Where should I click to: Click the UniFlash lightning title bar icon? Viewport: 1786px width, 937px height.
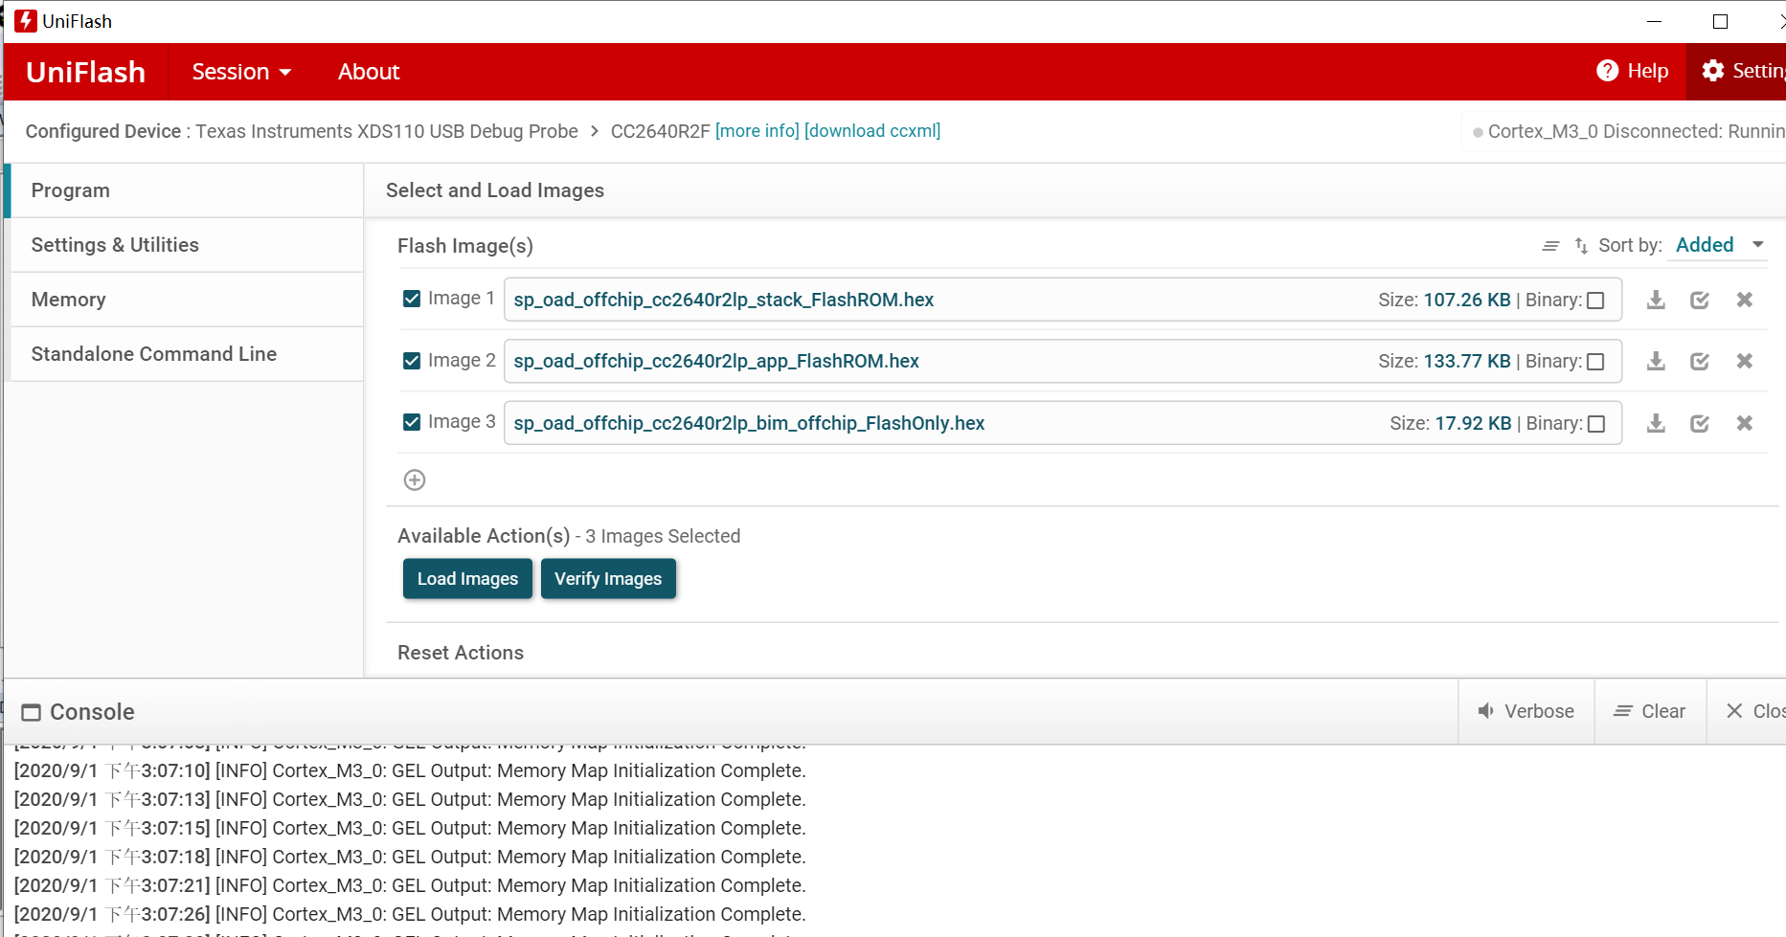pos(26,21)
